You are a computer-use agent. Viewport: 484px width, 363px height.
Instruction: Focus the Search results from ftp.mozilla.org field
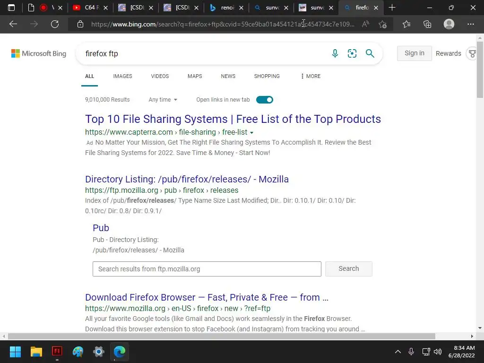207,269
